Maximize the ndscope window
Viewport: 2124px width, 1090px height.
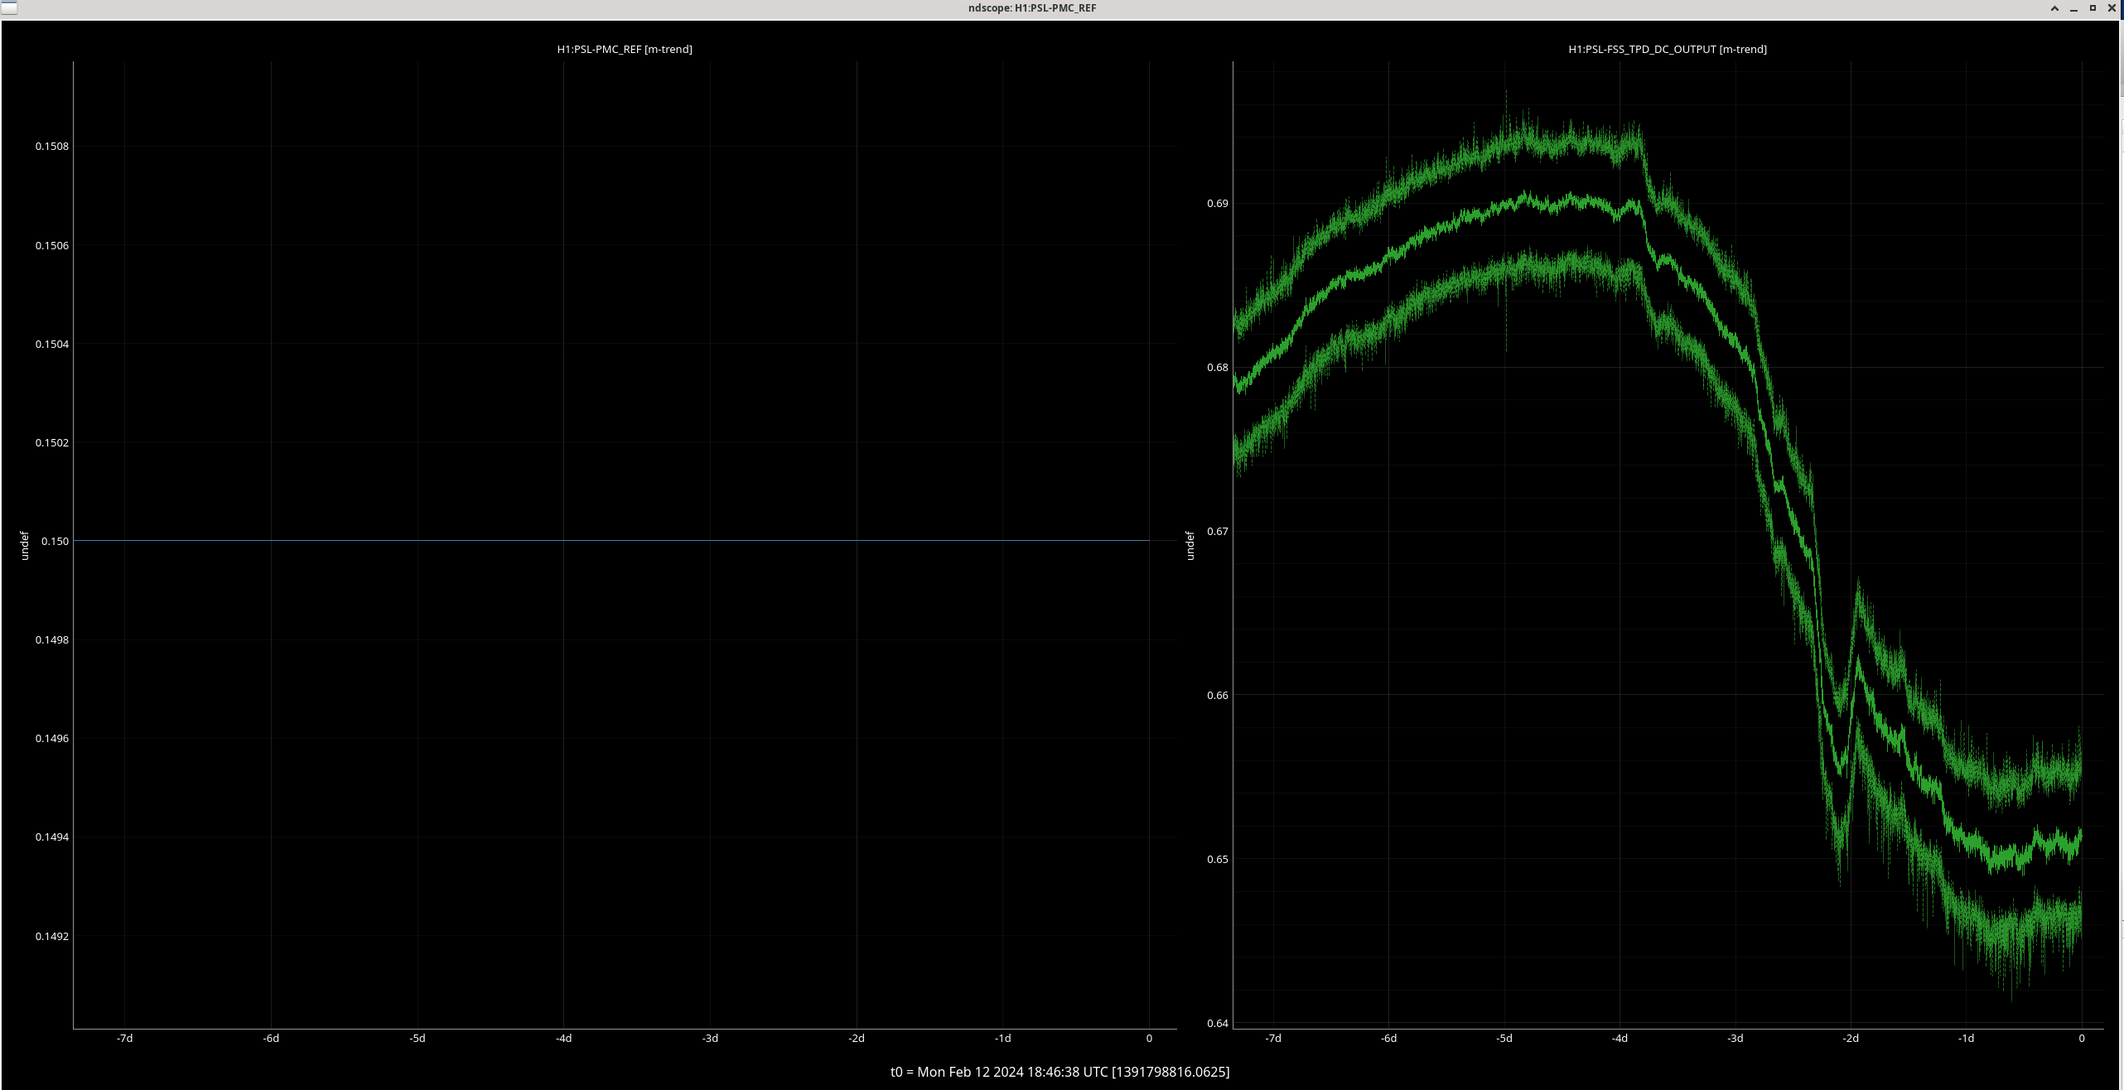[x=2093, y=8]
